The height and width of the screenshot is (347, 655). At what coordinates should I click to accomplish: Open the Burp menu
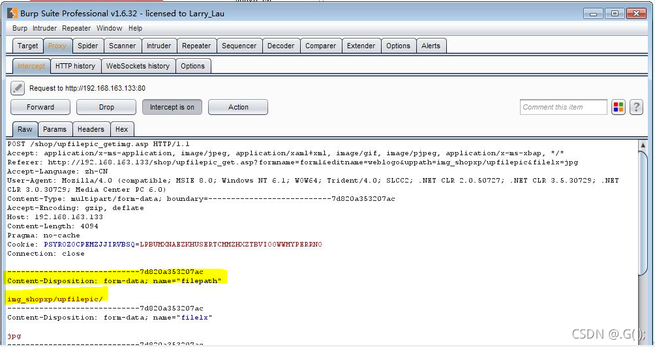[20, 28]
